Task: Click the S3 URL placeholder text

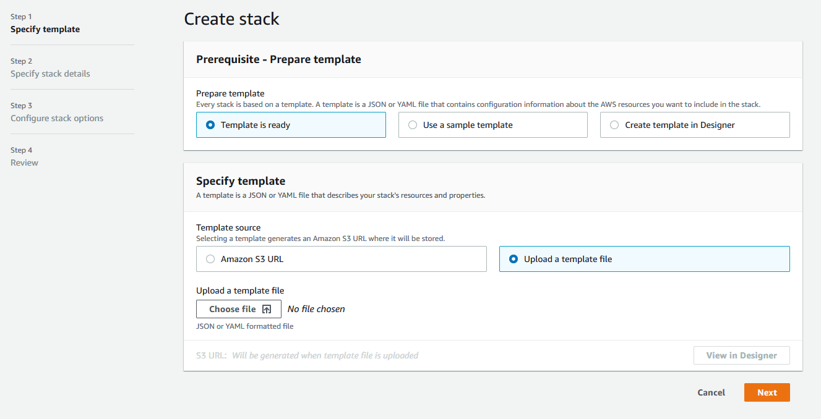Action: pos(325,355)
